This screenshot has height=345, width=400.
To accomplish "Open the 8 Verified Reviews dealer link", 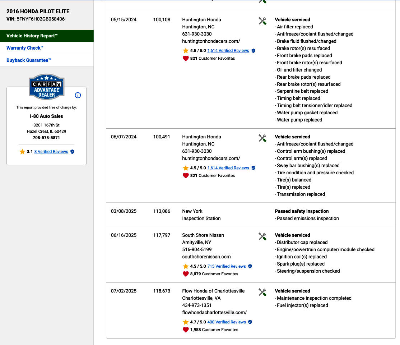I will [x=51, y=152].
